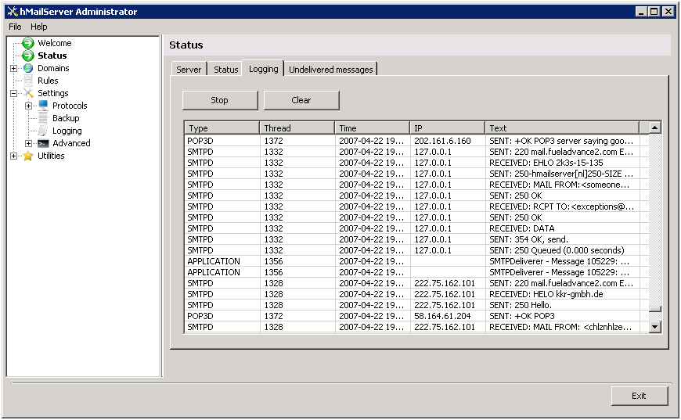Image resolution: width=681 pixels, height=420 pixels.
Task: Click the Settings tools icon
Action: pyautogui.click(x=28, y=93)
